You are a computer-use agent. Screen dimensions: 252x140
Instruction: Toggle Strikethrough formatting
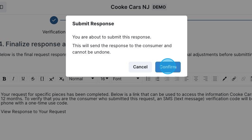tap(33, 79)
